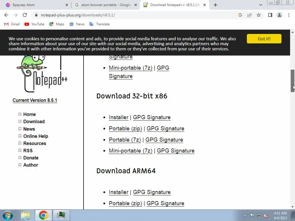The width and height of the screenshot is (295, 221).
Task: Open the Maps bookmark
Action: (x=57, y=24)
